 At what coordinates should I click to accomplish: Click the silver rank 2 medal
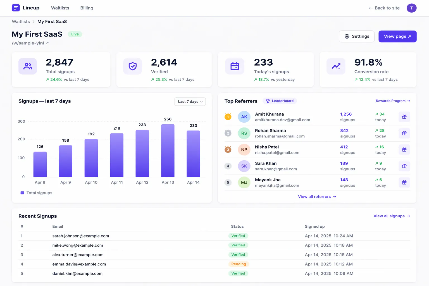228,133
